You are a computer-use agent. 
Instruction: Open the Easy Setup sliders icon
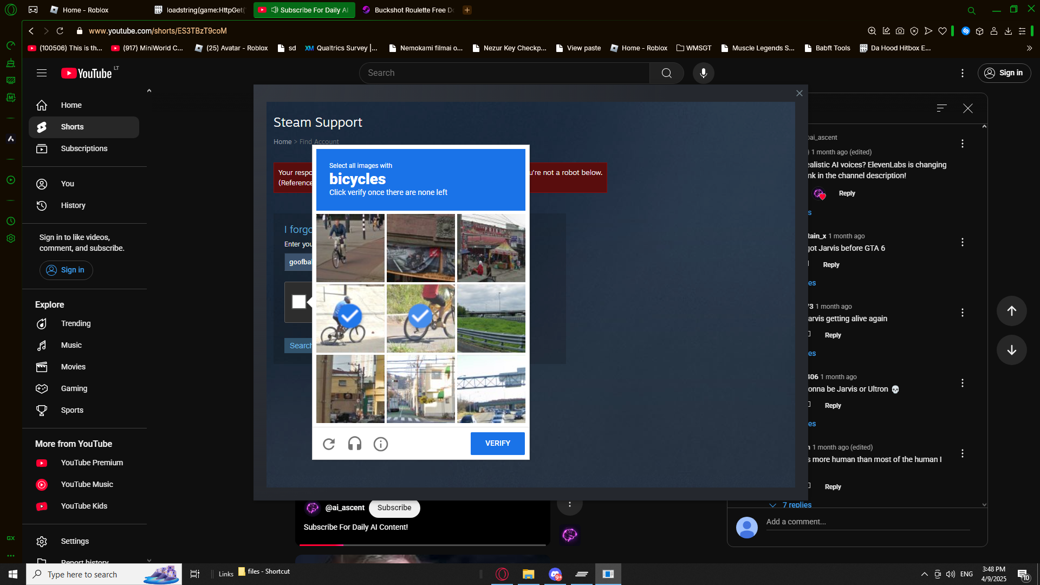click(1022, 31)
